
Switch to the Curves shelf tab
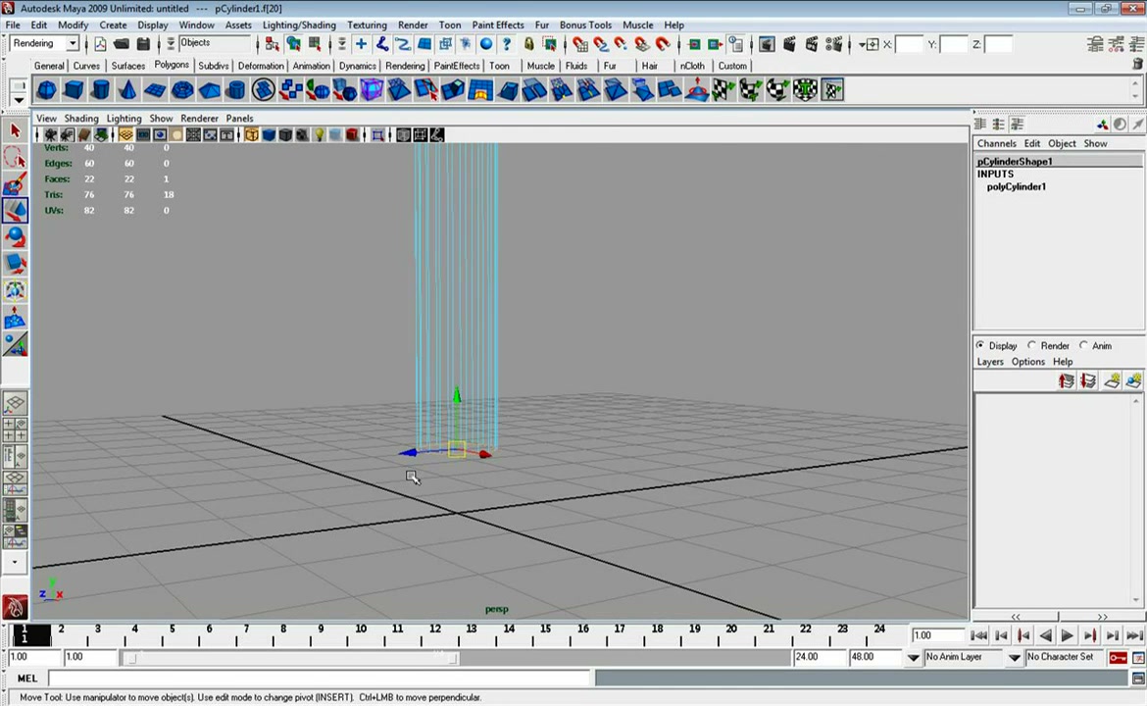click(x=86, y=65)
